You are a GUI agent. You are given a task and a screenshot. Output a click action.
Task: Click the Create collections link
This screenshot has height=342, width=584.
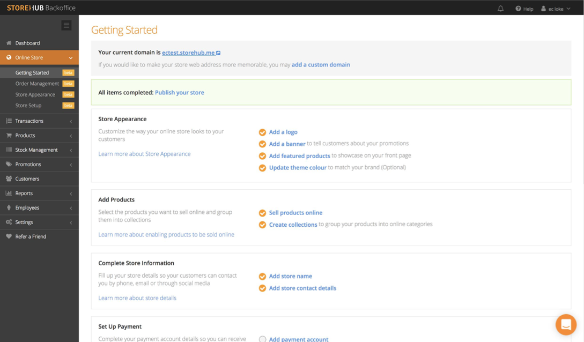pos(293,225)
